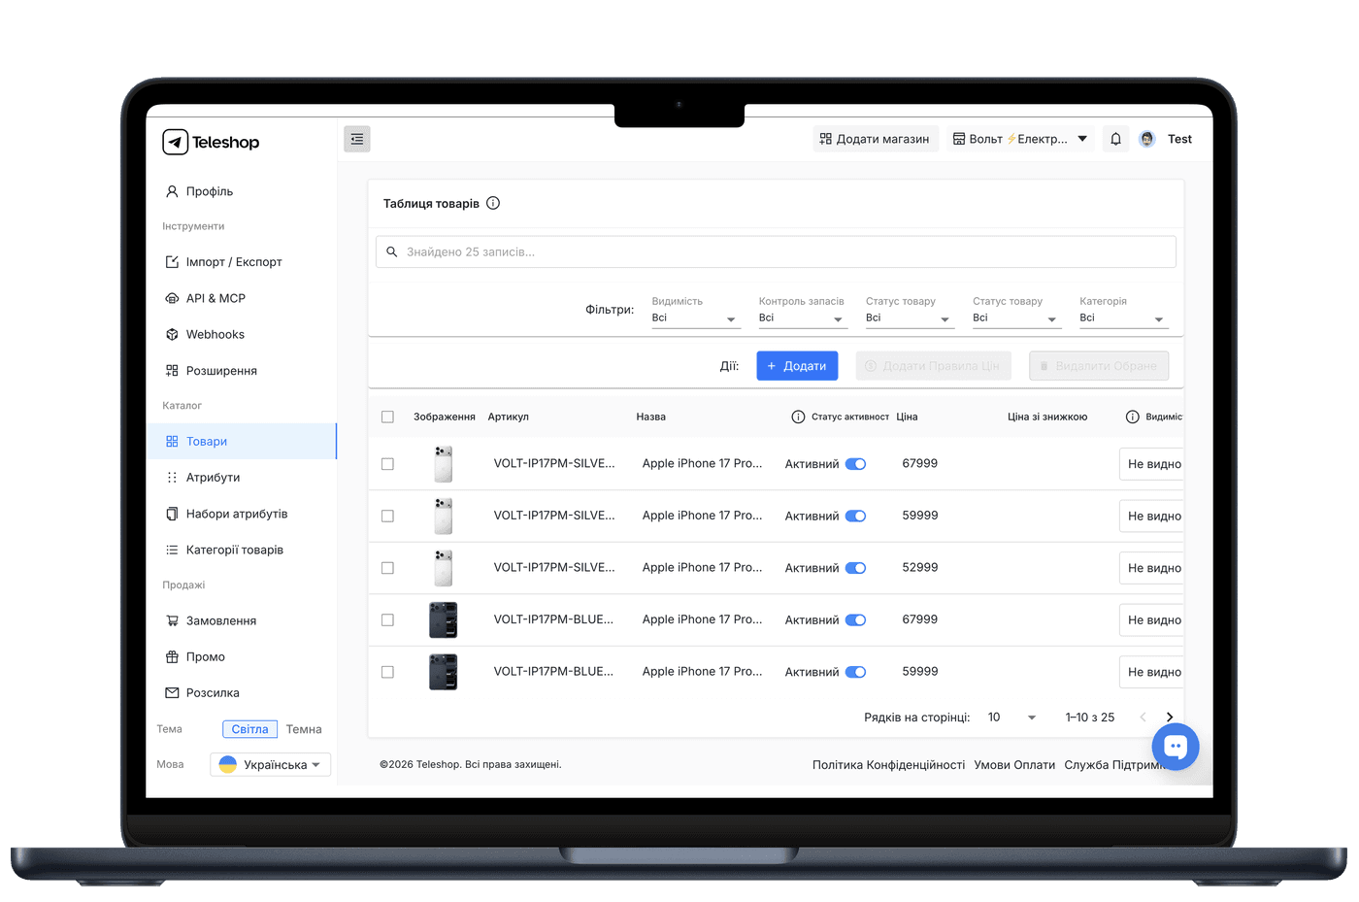1359x902 pixels.
Task: Click the 1–10 з 25 pagination text
Action: coord(1090,718)
